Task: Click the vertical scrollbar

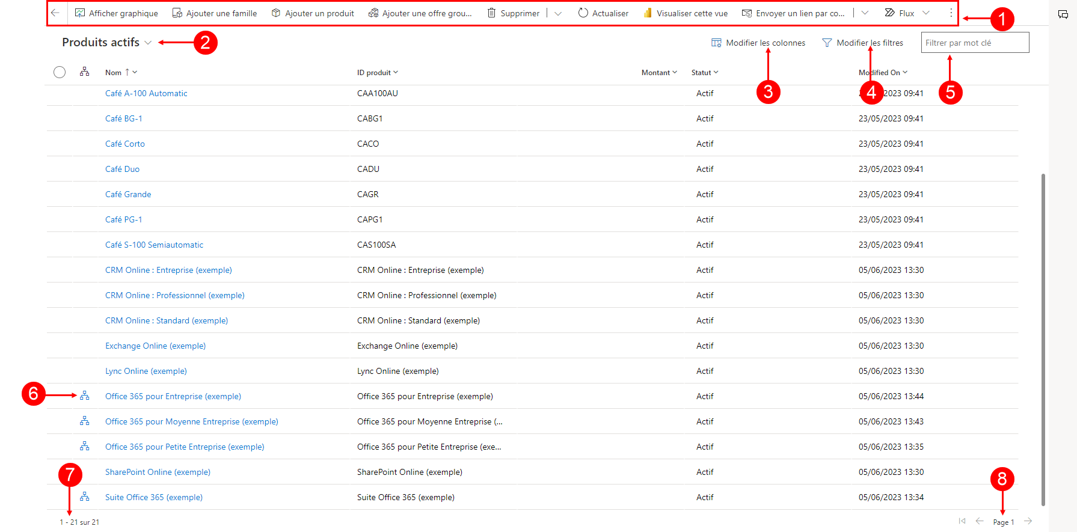Action: [x=1043, y=340]
